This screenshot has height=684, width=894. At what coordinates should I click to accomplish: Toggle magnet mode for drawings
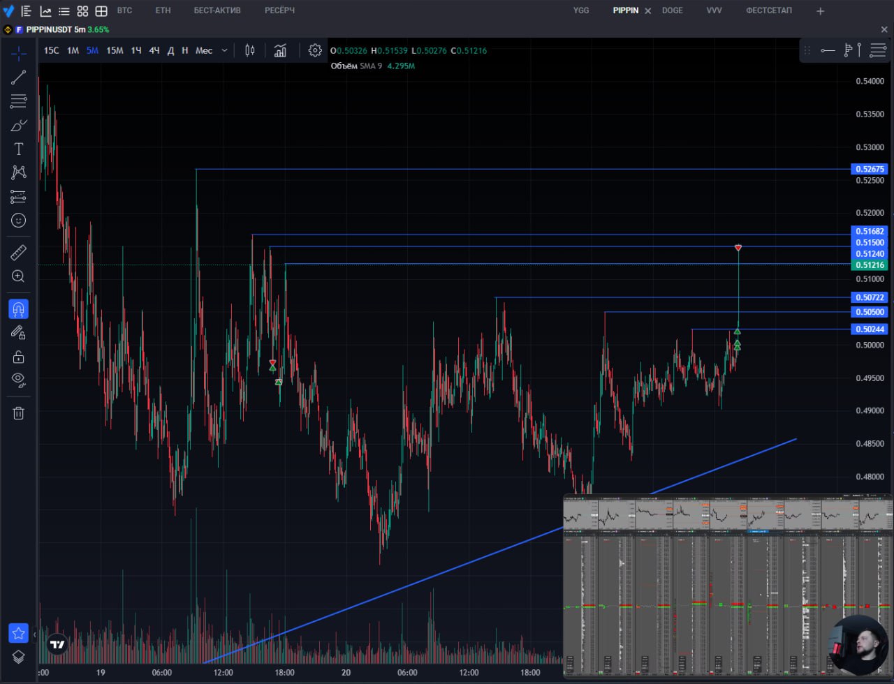click(19, 309)
